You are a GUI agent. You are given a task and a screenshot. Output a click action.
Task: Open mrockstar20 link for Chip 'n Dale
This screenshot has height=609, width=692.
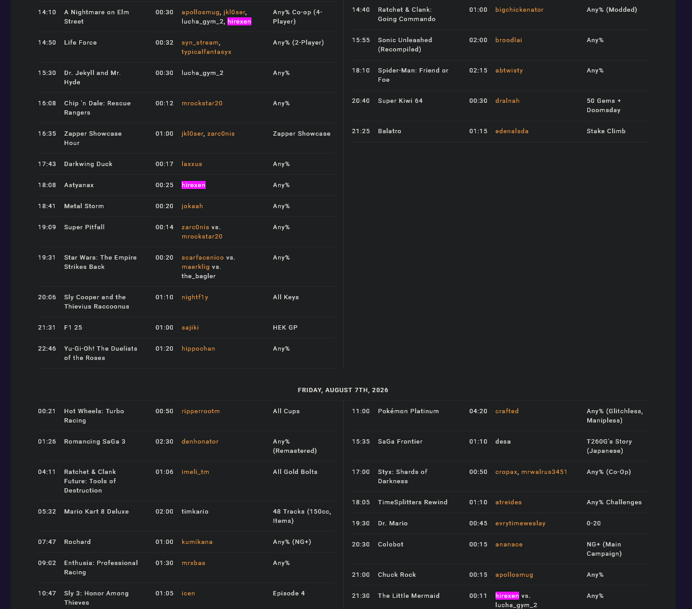202,103
